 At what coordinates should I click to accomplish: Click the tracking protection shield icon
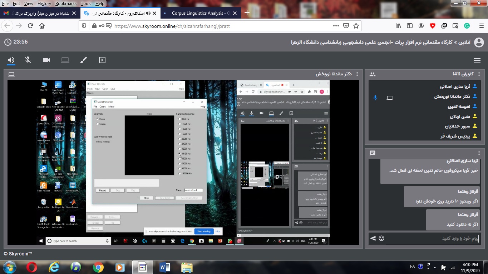click(x=84, y=26)
